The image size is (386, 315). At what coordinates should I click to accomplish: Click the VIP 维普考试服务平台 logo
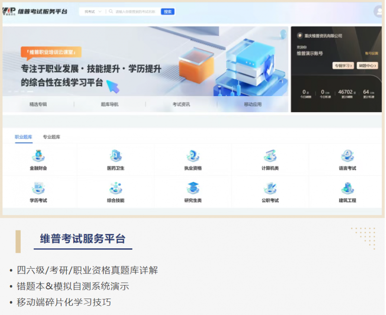tap(35, 11)
